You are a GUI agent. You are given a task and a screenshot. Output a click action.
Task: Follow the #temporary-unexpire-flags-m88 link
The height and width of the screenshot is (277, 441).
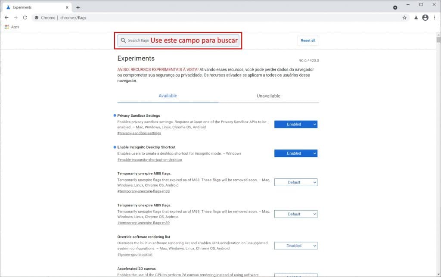[x=143, y=191]
